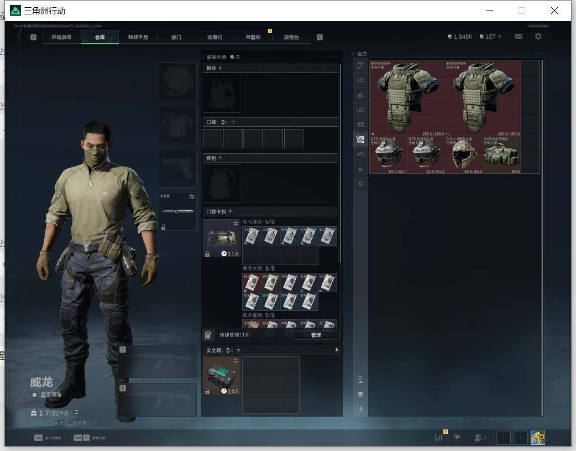This screenshot has height=451, width=576.
Task: Click the first empty pocket slot
Action: click(212, 139)
